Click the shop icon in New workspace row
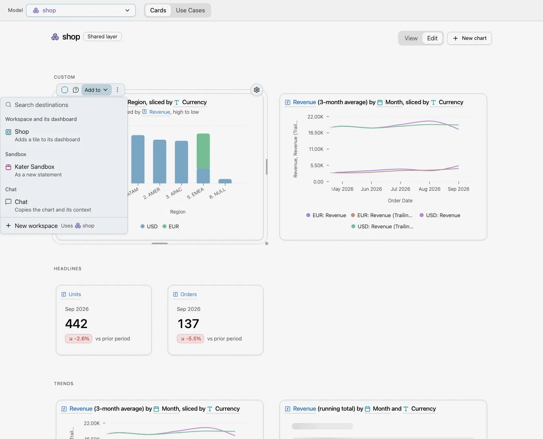Viewport: 543px width, 439px height. pyautogui.click(x=78, y=225)
